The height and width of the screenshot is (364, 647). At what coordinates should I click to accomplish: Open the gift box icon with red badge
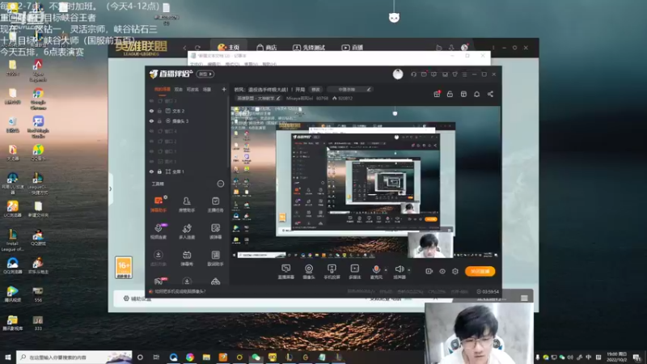click(x=437, y=94)
